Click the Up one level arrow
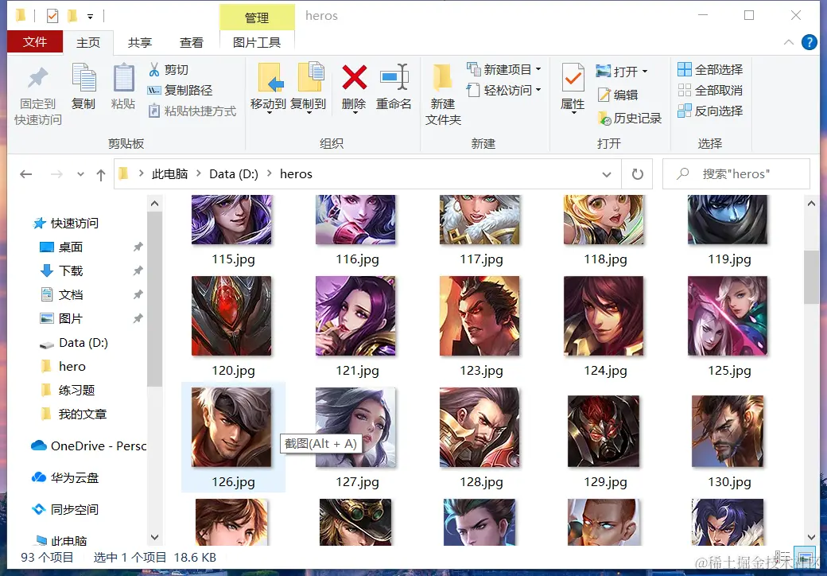The height and width of the screenshot is (576, 827). [x=101, y=174]
